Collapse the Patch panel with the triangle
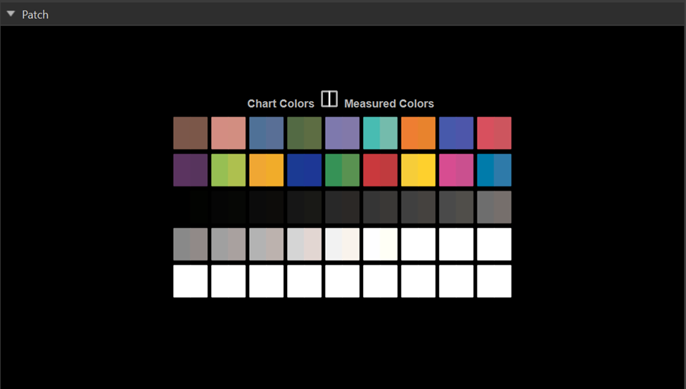Viewport: 686px width, 389px height. pyautogui.click(x=11, y=14)
